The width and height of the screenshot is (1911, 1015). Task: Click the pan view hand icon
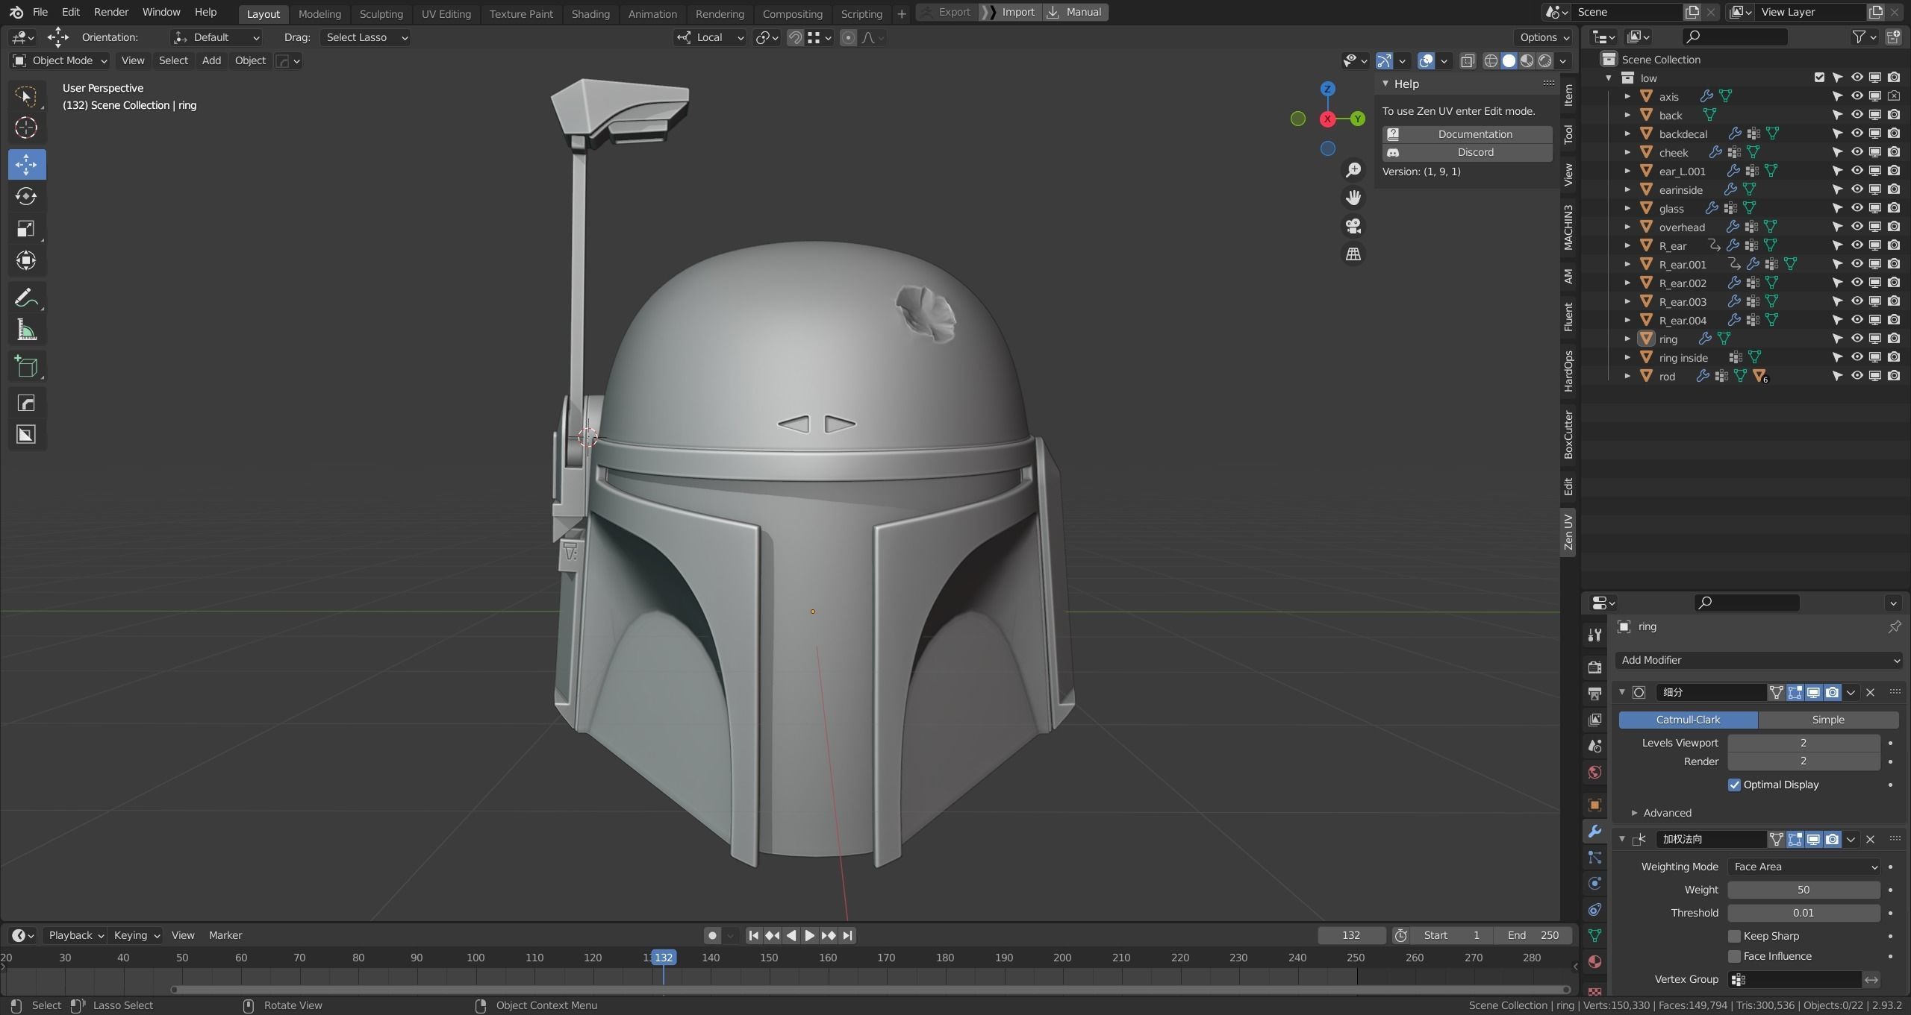pyautogui.click(x=1353, y=198)
